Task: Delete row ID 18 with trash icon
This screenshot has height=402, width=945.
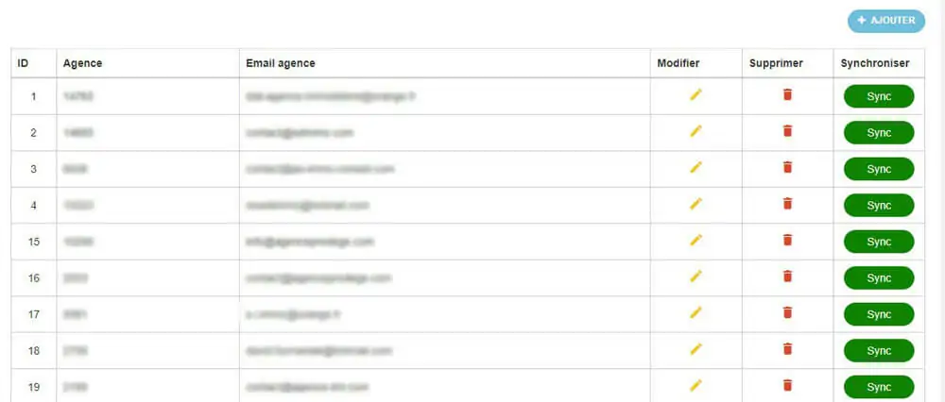Action: tap(787, 348)
